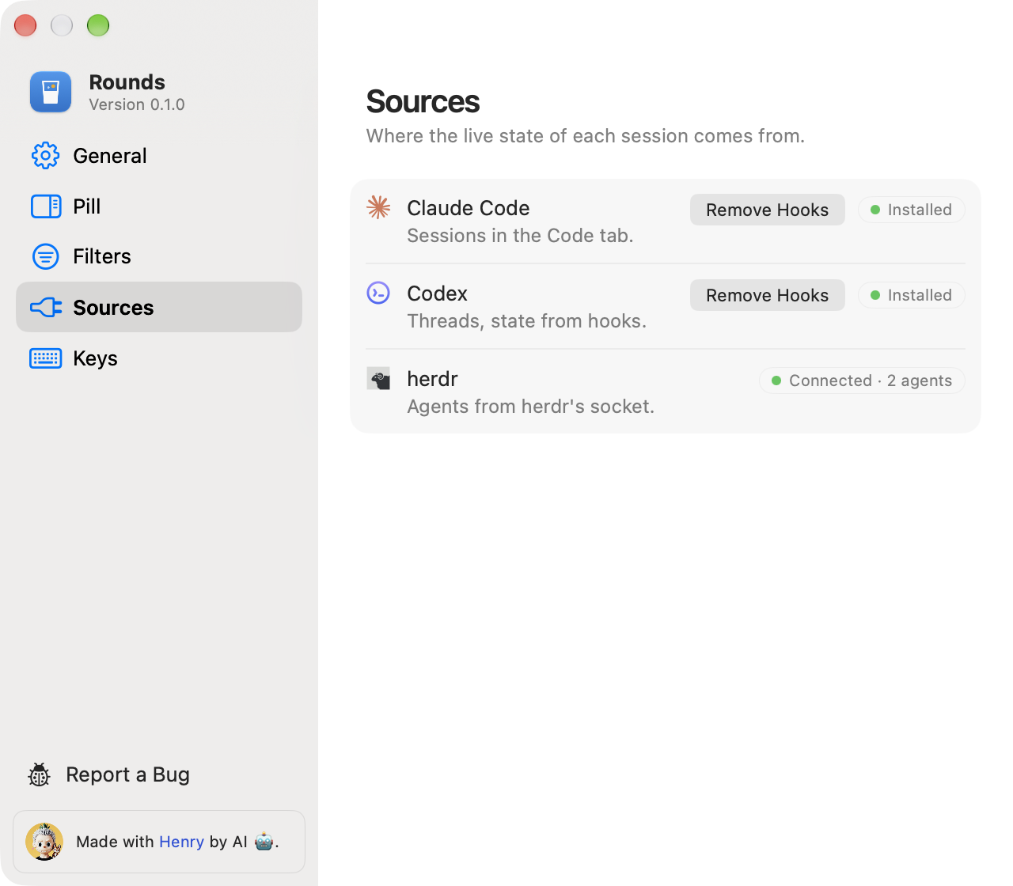Screen dimensions: 1013x886
Task: Click the Claude Code starburst icon
Action: [378, 207]
